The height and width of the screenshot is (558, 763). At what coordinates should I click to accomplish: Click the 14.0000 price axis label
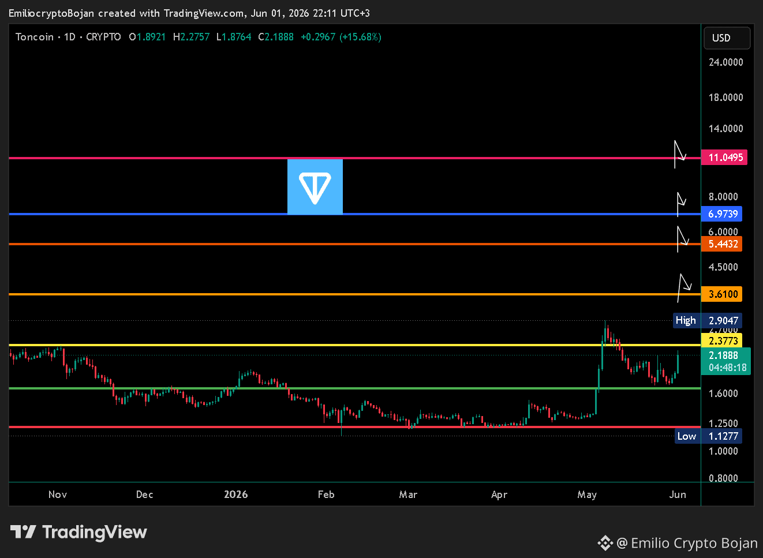(x=726, y=129)
